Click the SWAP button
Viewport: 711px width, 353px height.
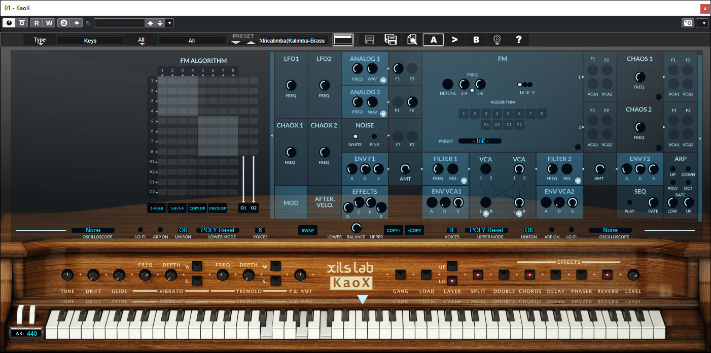[x=307, y=230]
